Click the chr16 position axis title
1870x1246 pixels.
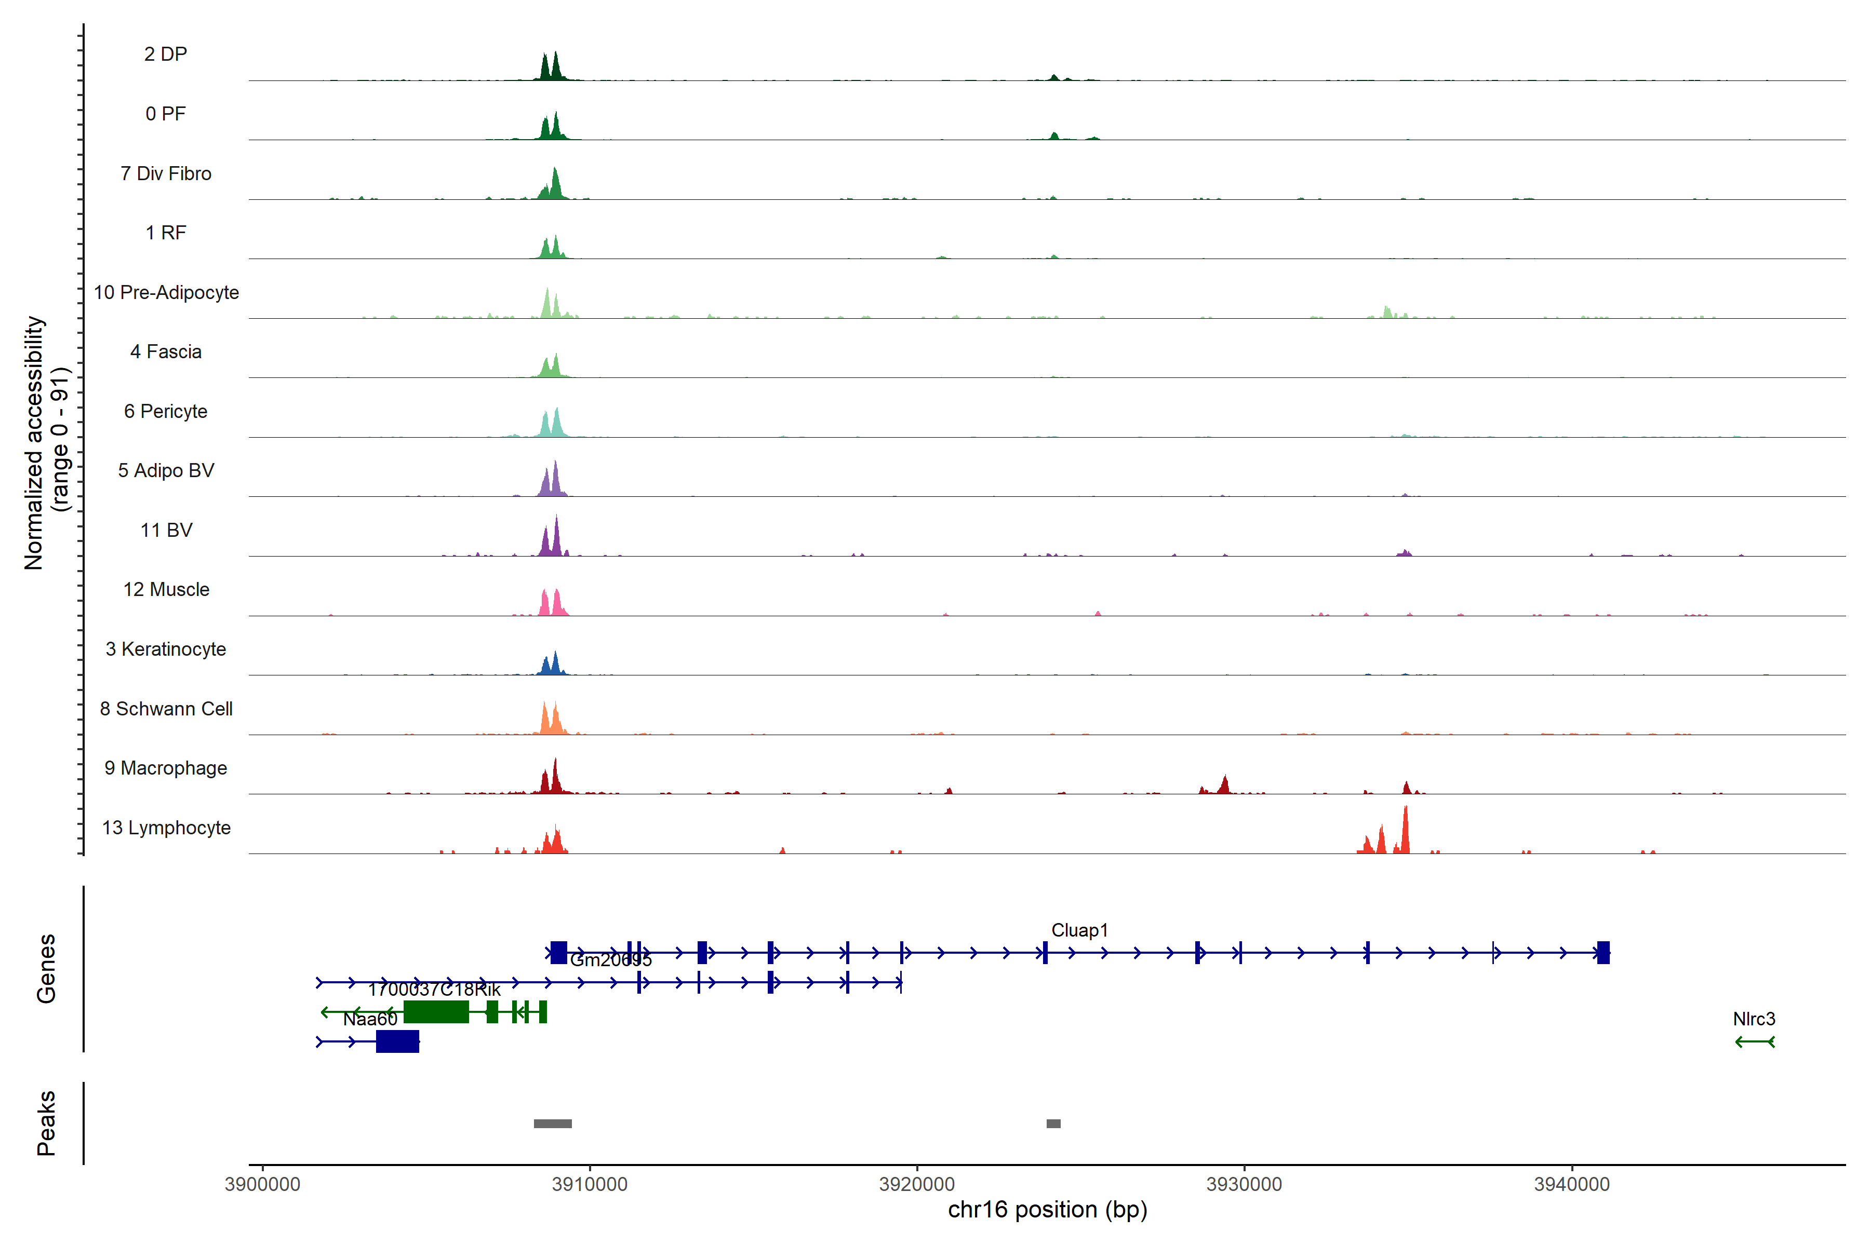pyautogui.click(x=1047, y=1210)
